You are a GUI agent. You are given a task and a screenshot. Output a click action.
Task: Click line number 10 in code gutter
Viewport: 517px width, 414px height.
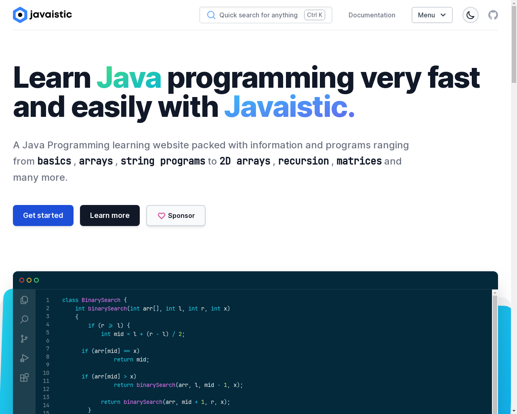[46, 373]
